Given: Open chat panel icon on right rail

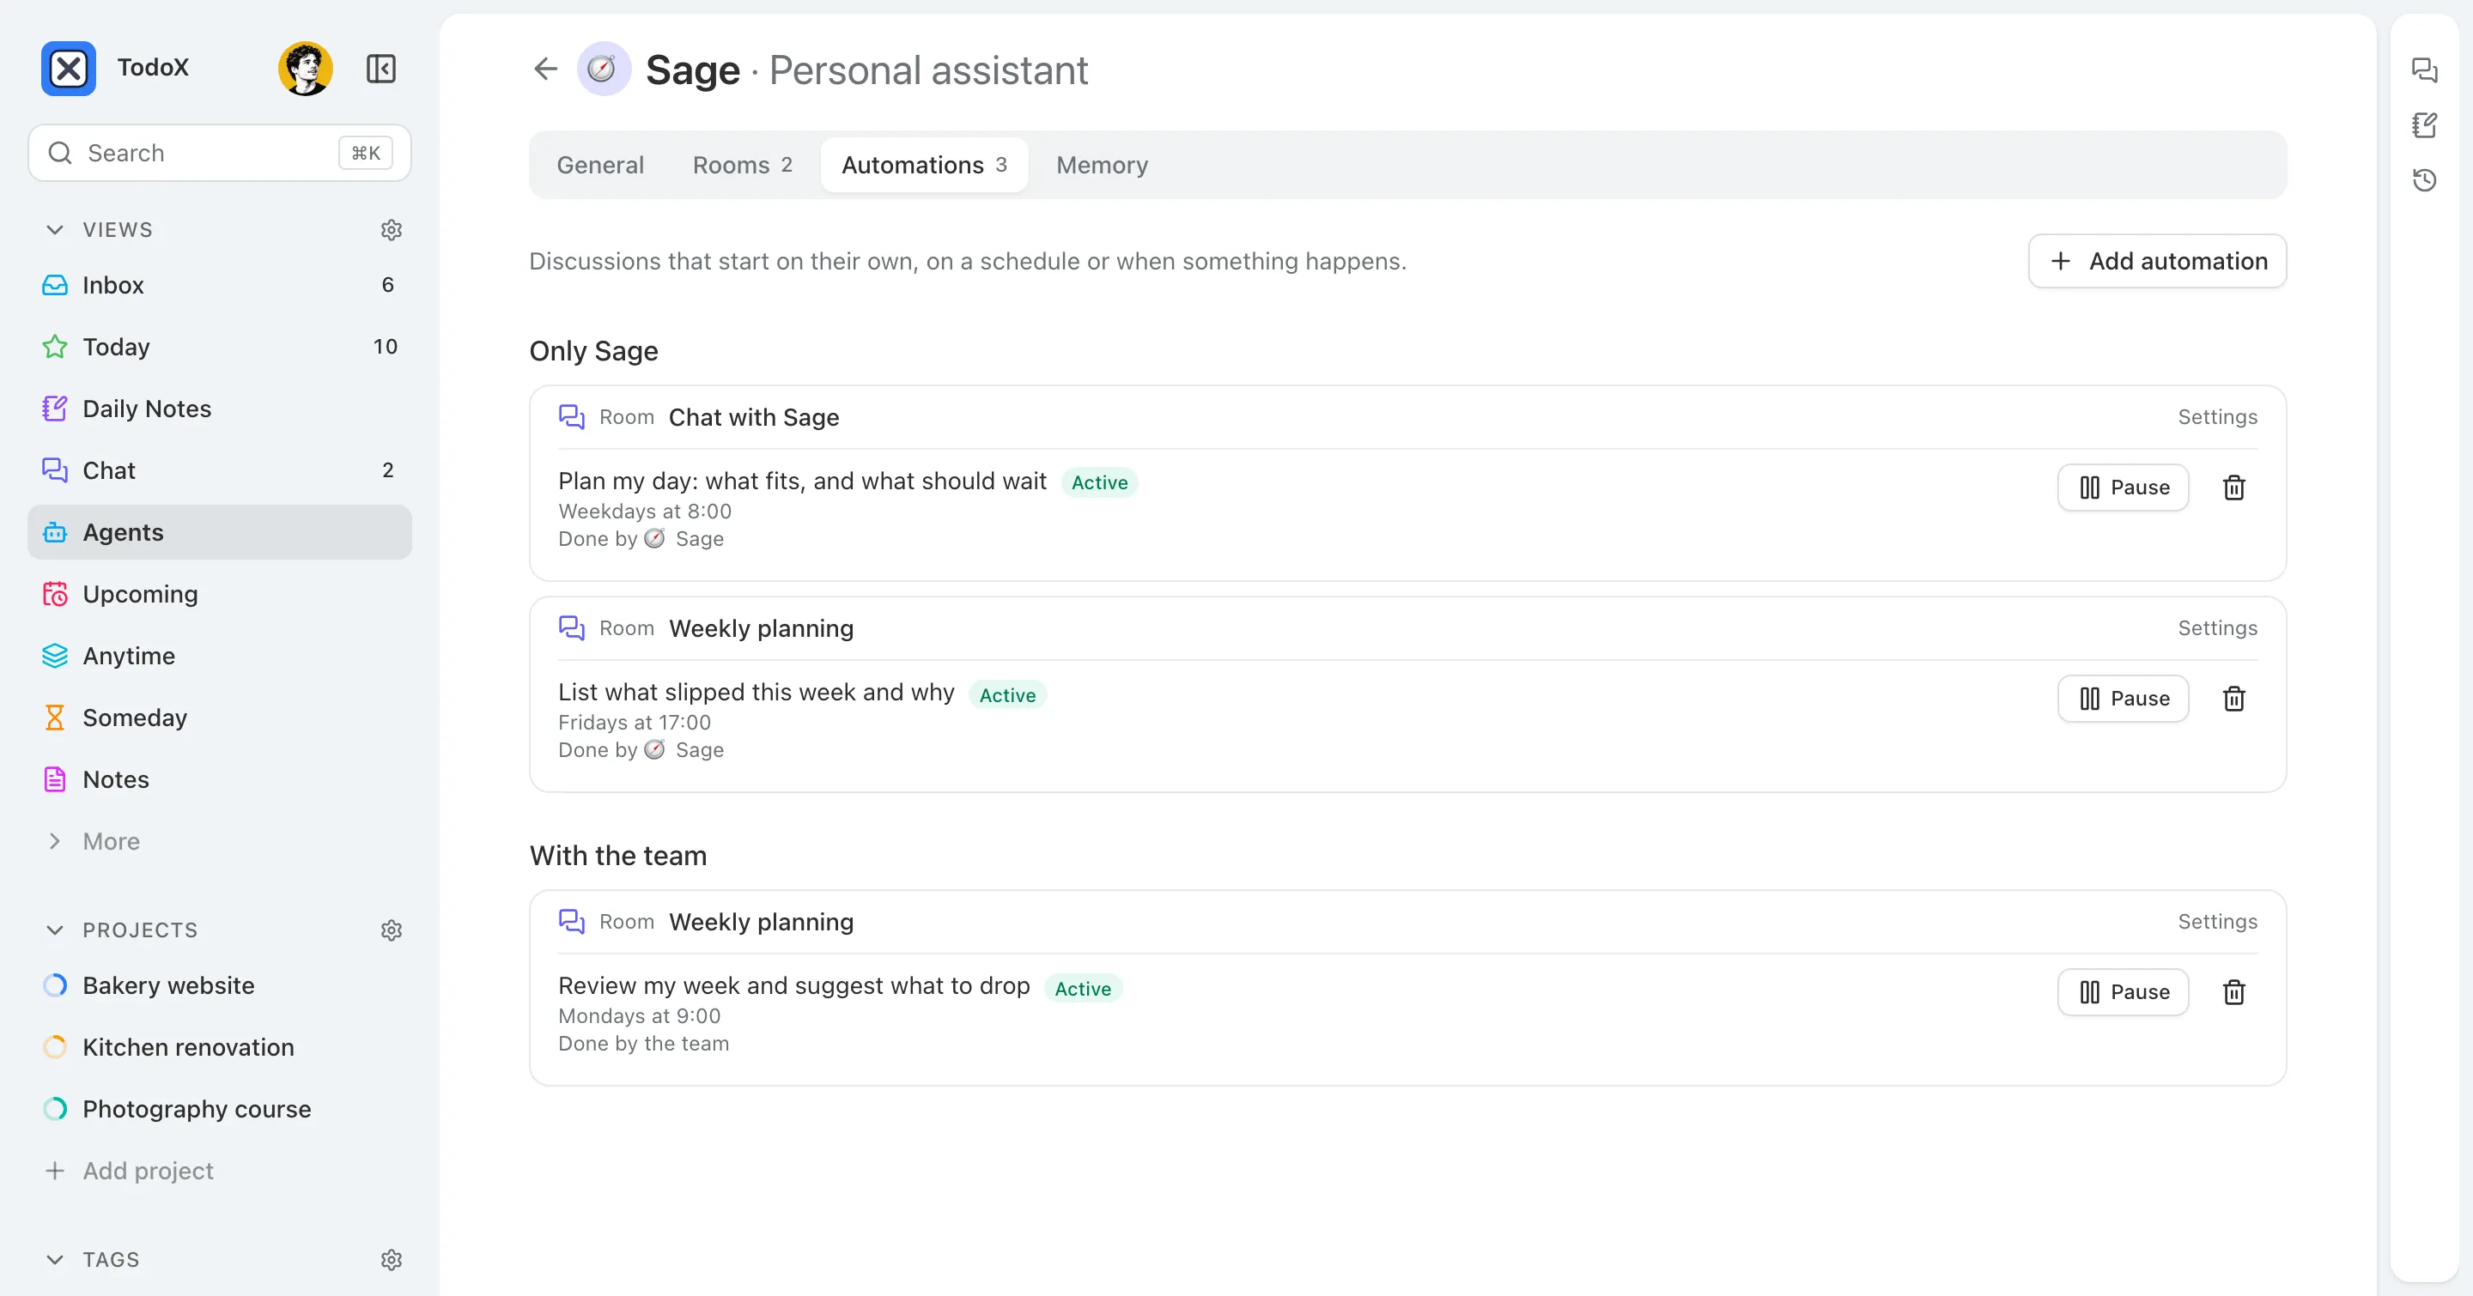Looking at the screenshot, I should (2424, 70).
